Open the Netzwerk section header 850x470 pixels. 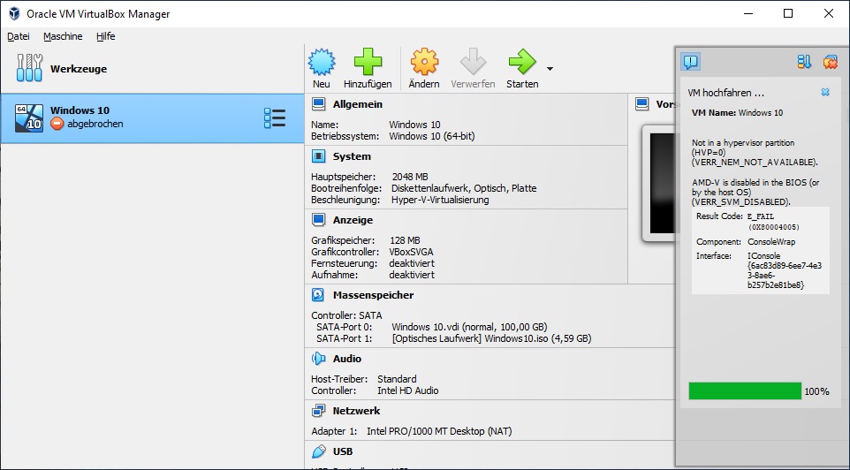tap(356, 411)
